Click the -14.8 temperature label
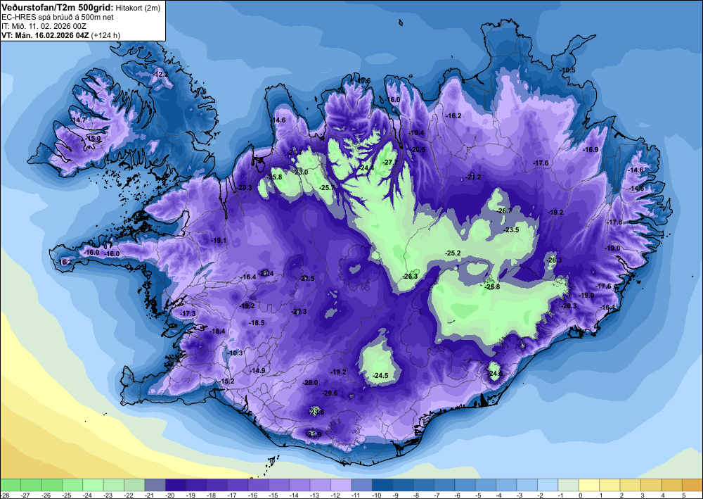This screenshot has height=499, width=703. [x=636, y=189]
